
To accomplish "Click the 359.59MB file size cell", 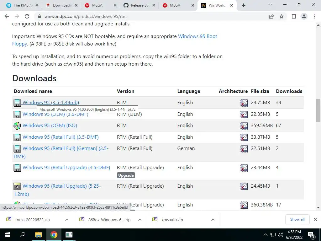I will coord(262,126).
